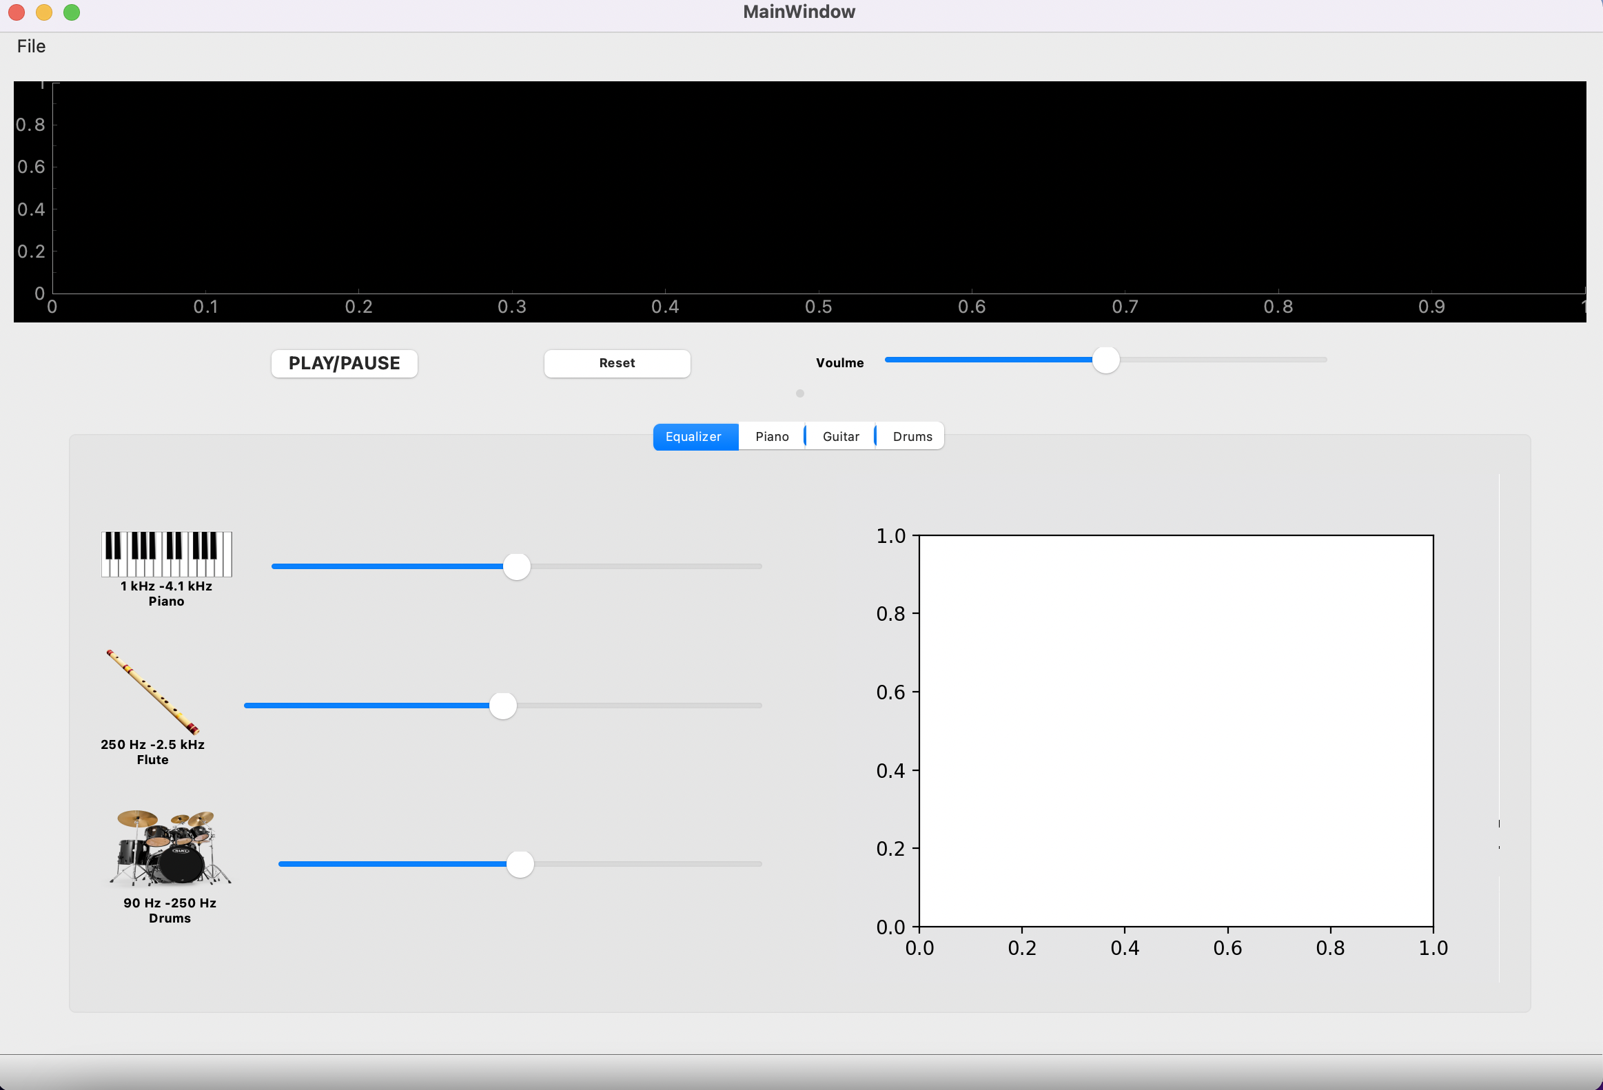Open the File menu
The image size is (1603, 1090).
(31, 46)
